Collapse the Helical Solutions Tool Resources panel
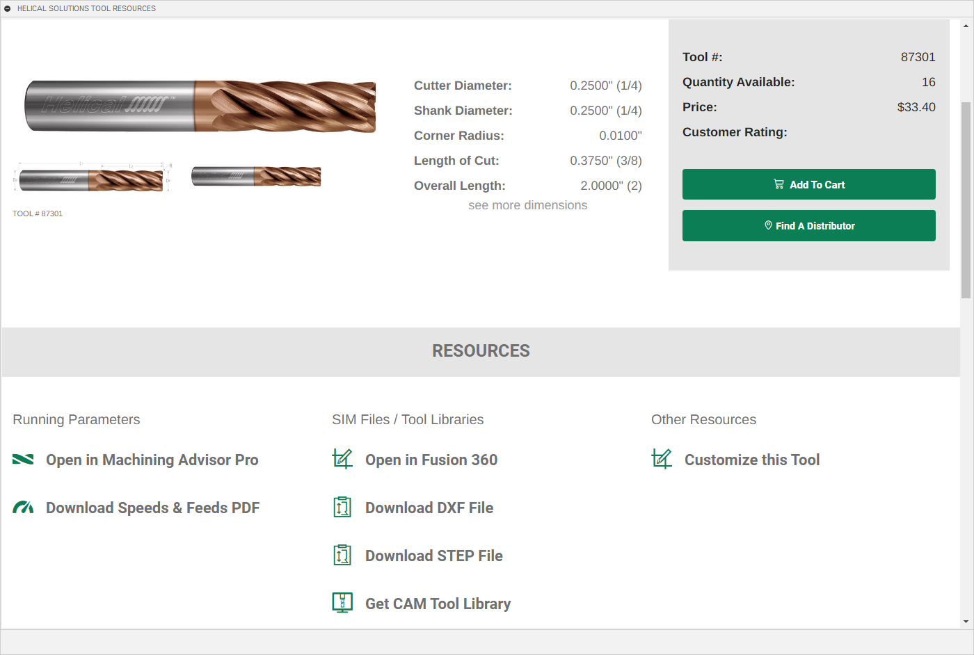This screenshot has height=655, width=974. (x=8, y=8)
